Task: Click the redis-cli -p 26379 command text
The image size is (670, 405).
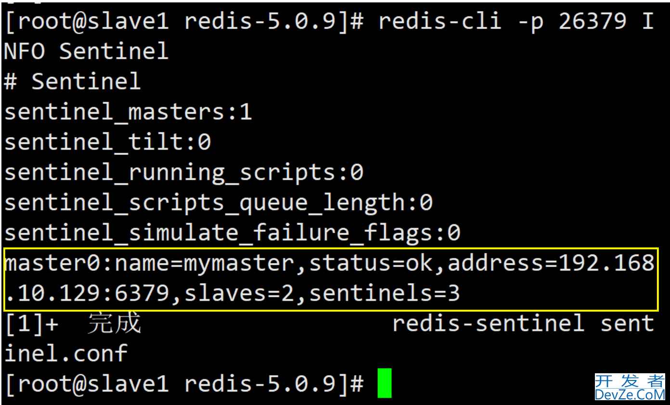Action: click(x=502, y=21)
